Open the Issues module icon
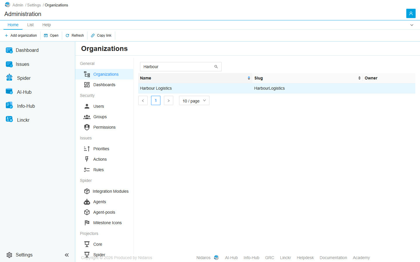 tap(9, 64)
